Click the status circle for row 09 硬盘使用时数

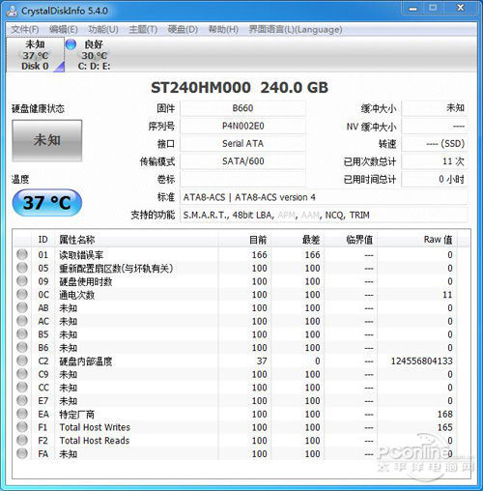pyautogui.click(x=22, y=281)
